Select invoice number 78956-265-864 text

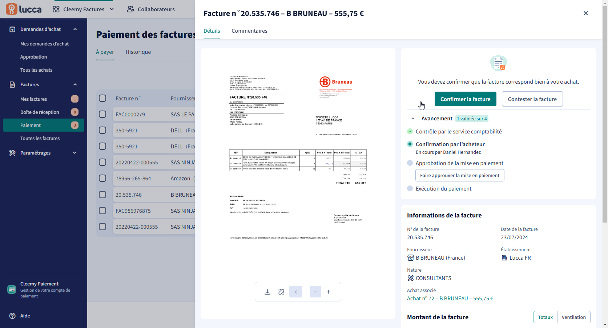[133, 179]
